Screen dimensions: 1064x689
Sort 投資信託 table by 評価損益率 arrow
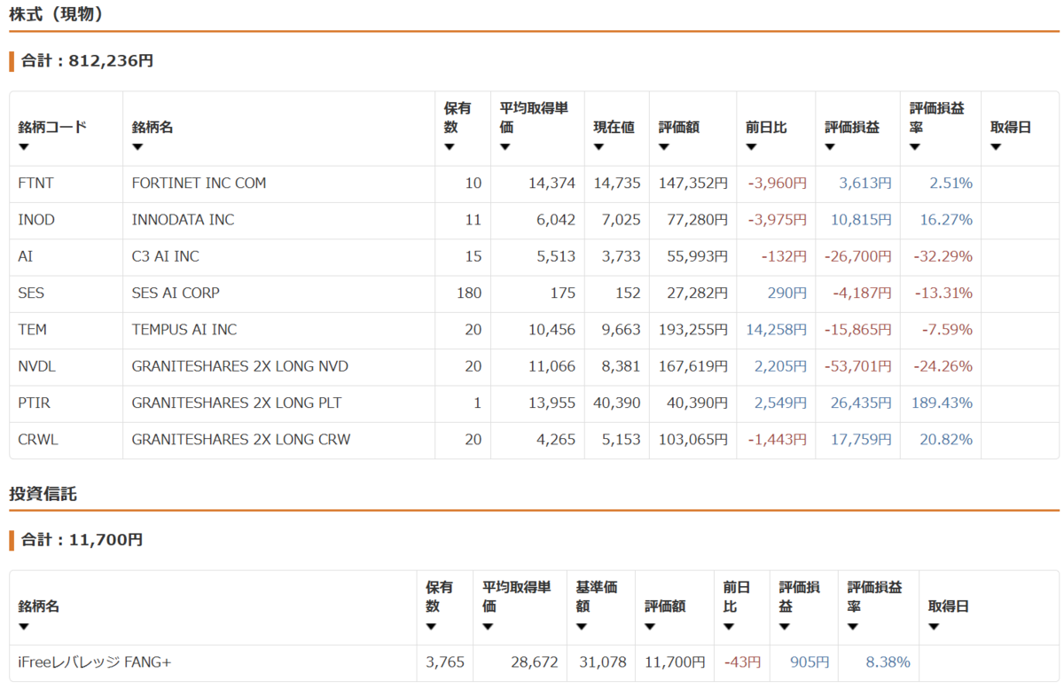pyautogui.click(x=853, y=626)
